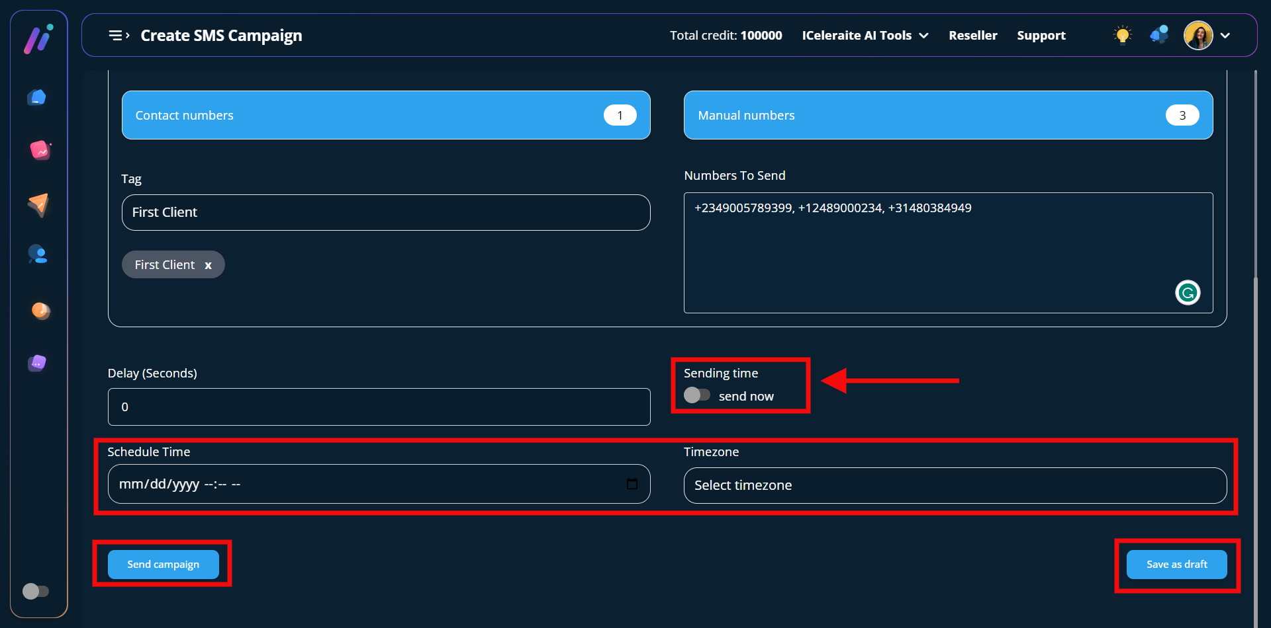Viewport: 1271px width, 628px height.
Task: Expand the ICeleraite AI Tools dropdown
Action: point(865,36)
